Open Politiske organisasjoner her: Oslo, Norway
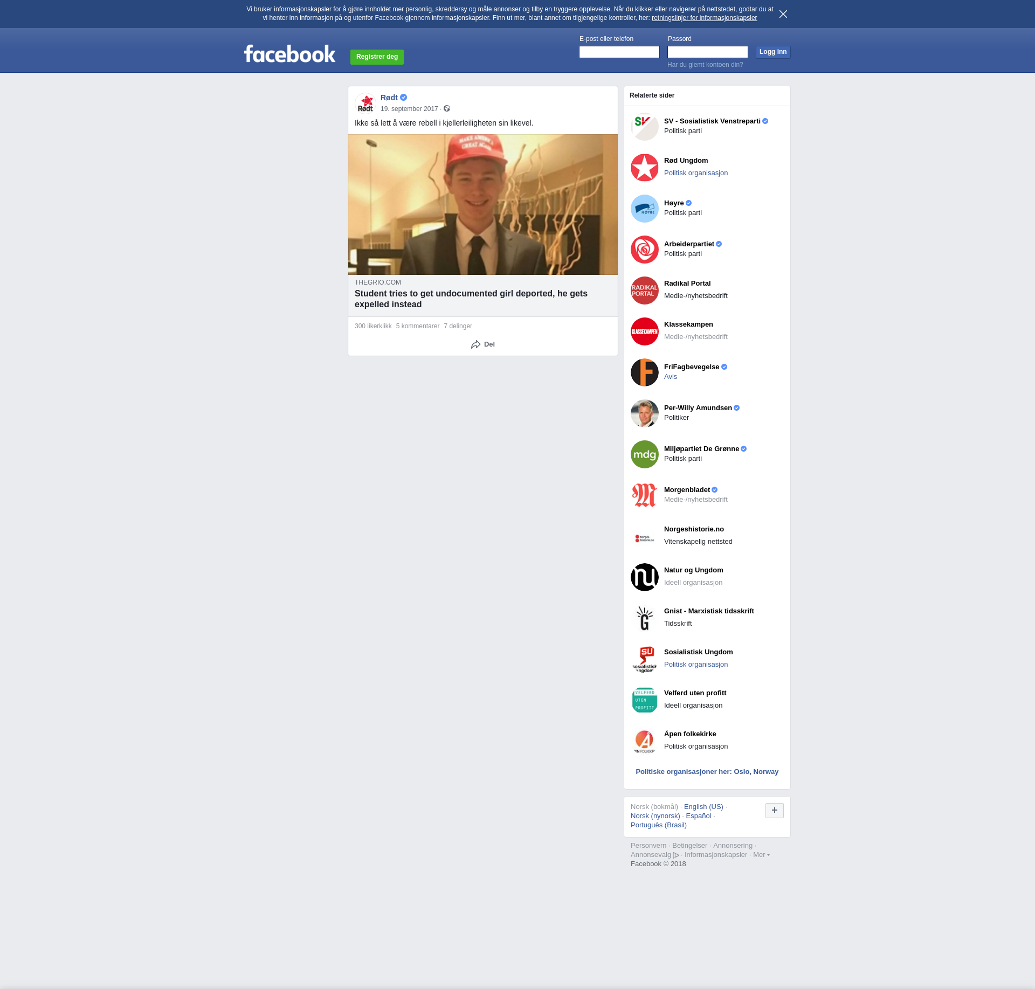Screen dimensions: 1035x989 [x=707, y=772]
